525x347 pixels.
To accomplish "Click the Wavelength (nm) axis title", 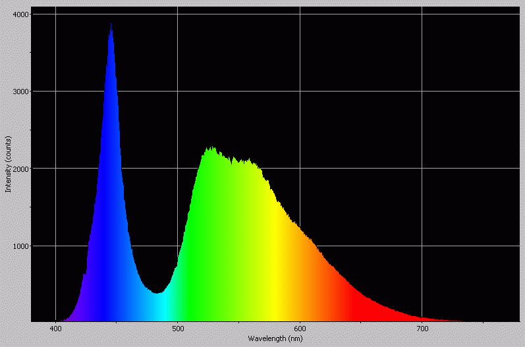I will point(275,338).
